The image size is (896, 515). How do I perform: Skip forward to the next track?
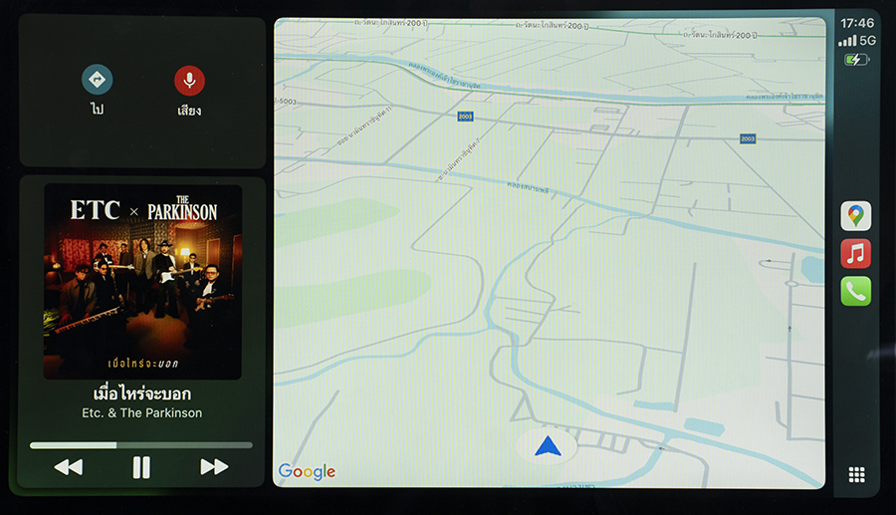point(214,467)
